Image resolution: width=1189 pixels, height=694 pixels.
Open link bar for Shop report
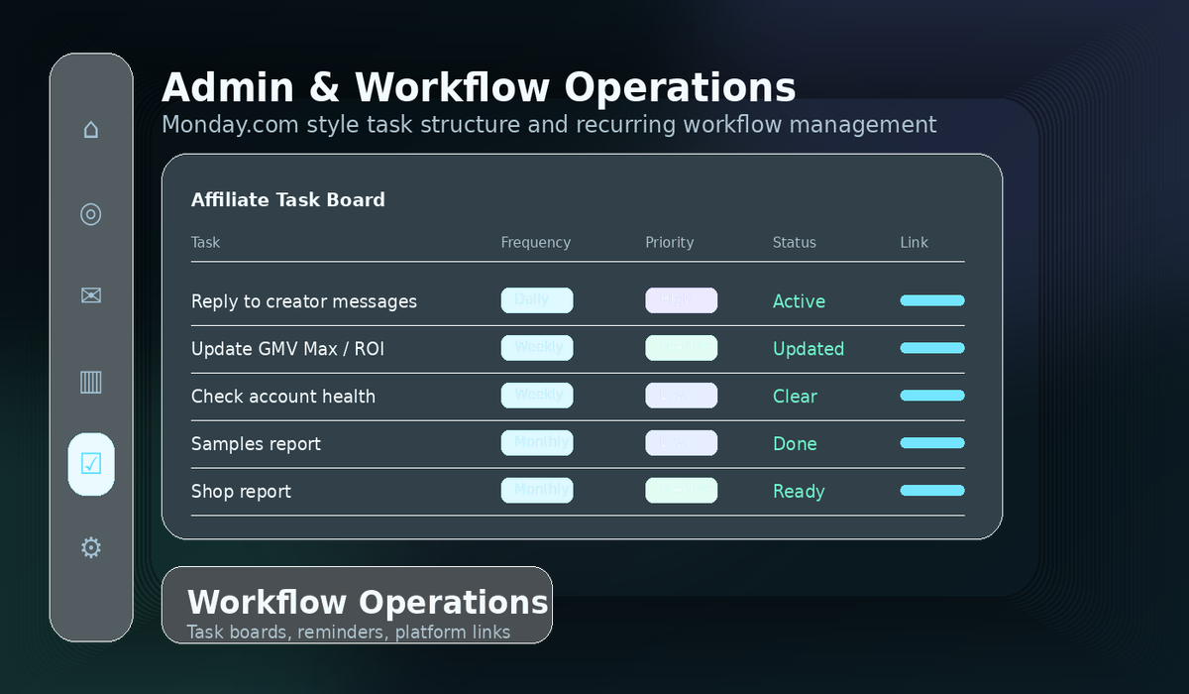point(932,491)
